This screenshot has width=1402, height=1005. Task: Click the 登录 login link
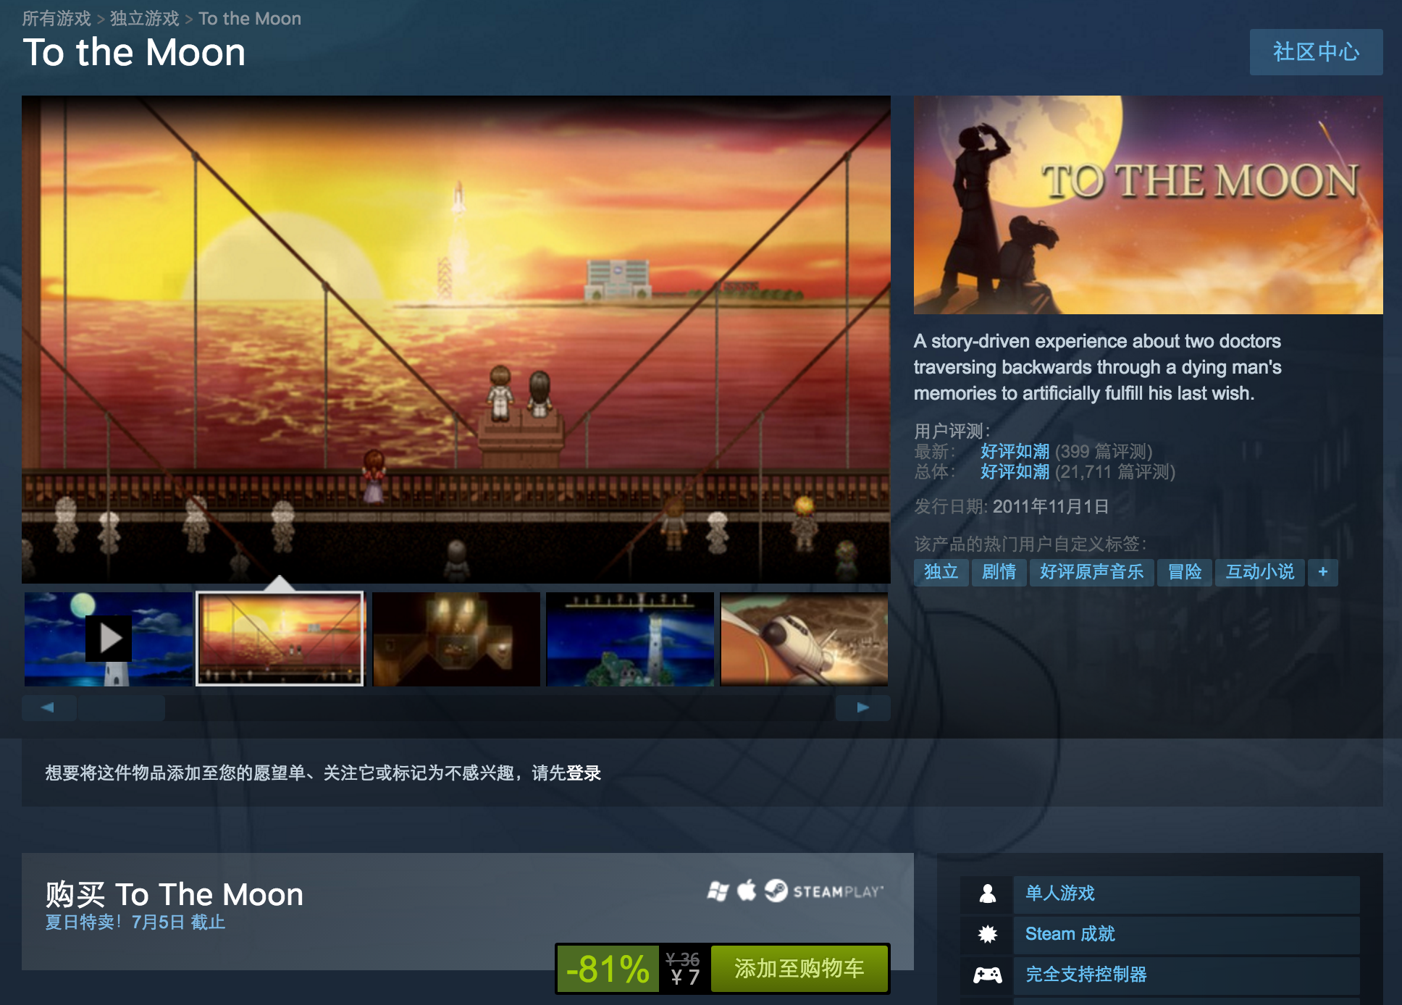coord(584,773)
